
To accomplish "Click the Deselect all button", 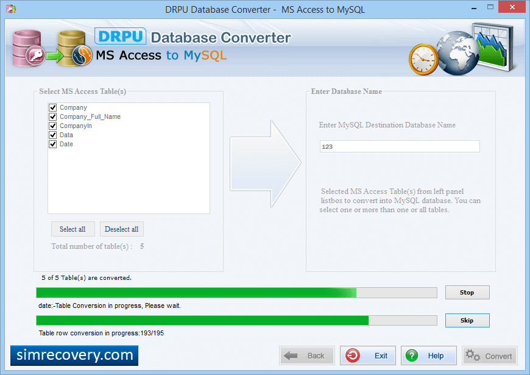I will (x=122, y=229).
